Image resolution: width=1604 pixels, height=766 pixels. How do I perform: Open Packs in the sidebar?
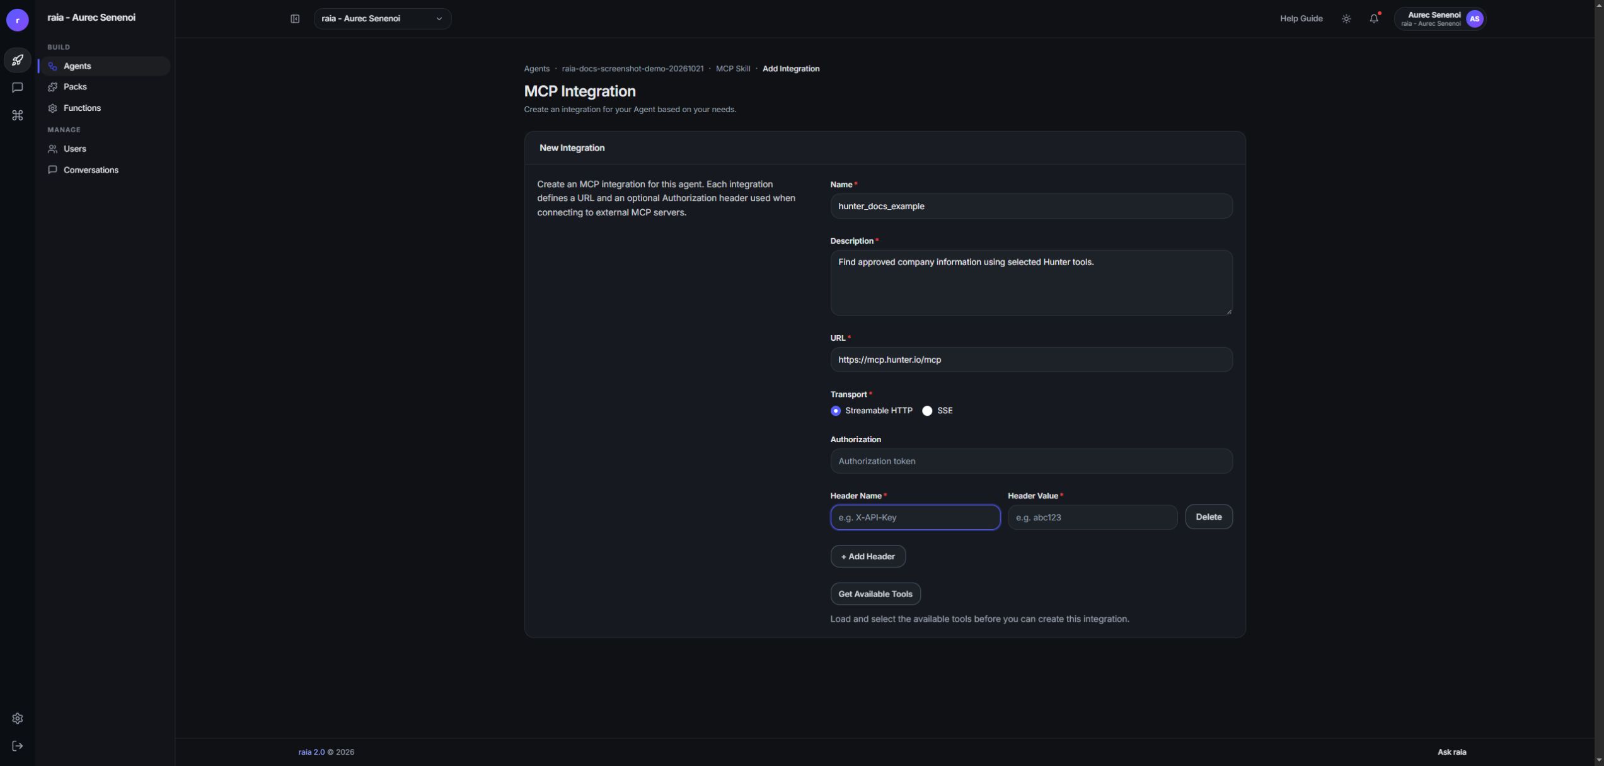pos(105,87)
